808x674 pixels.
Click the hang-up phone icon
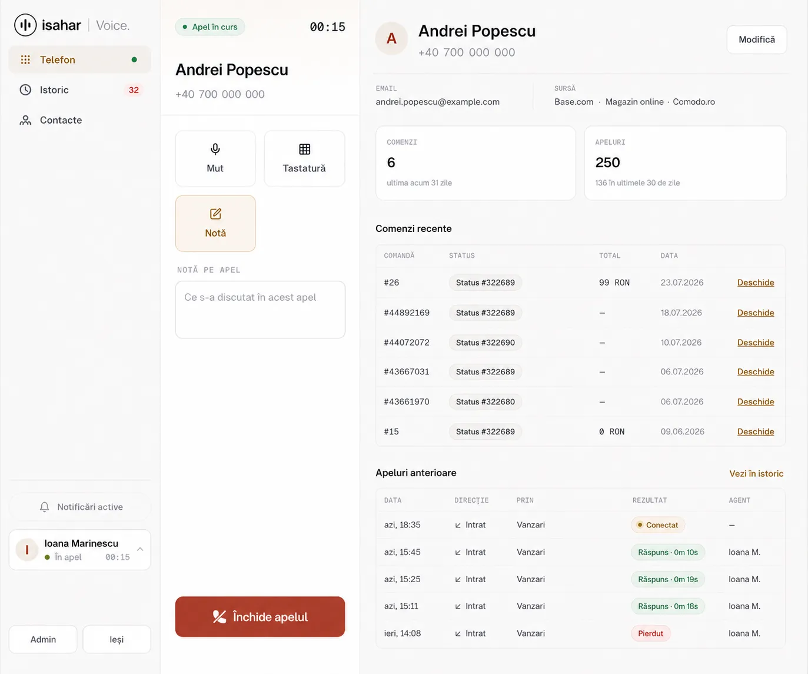click(x=219, y=617)
